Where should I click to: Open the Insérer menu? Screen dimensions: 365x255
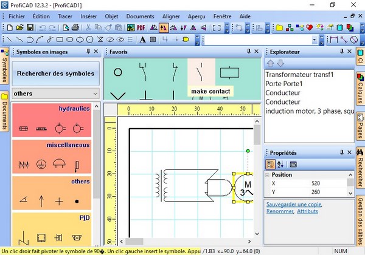(x=89, y=16)
